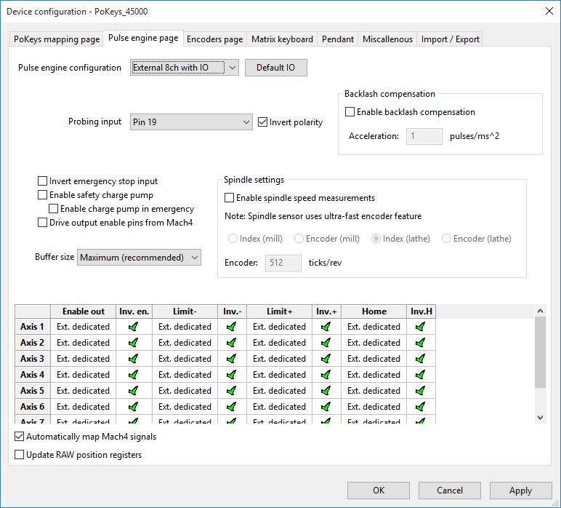Viewport: 561px width, 508px height.
Task: Confirm with OK button
Action: [x=379, y=490]
